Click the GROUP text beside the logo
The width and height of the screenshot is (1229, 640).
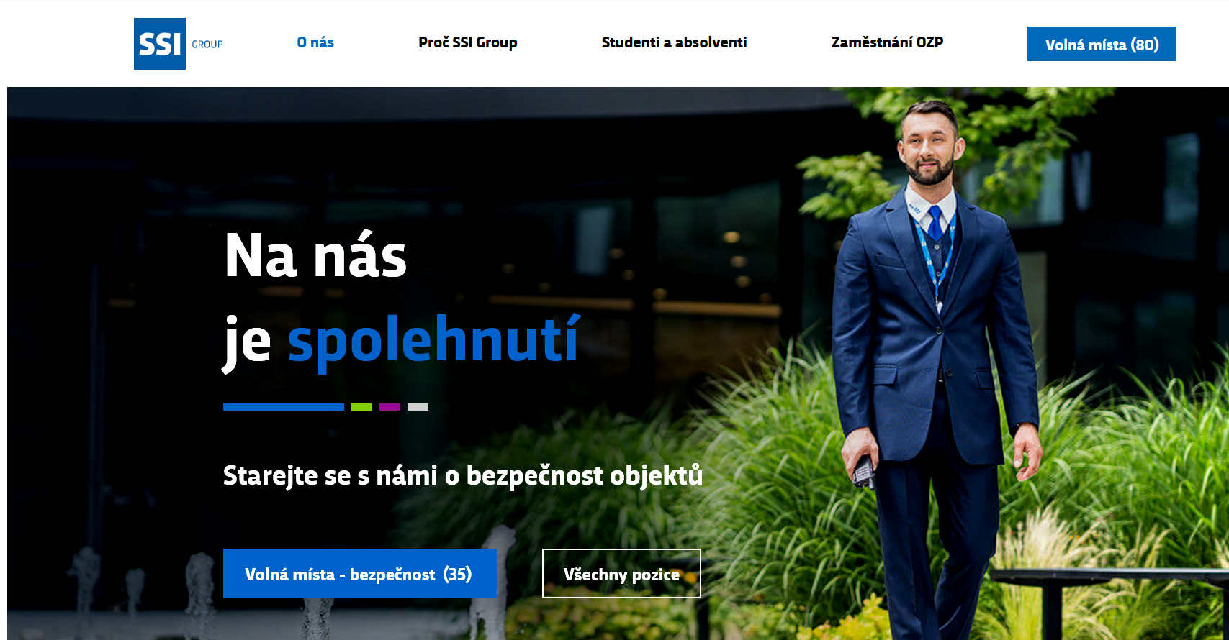[x=207, y=45]
